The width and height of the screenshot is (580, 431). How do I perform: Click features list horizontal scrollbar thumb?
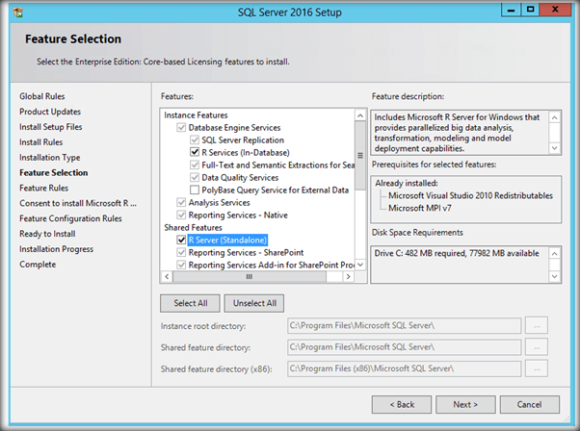point(250,277)
